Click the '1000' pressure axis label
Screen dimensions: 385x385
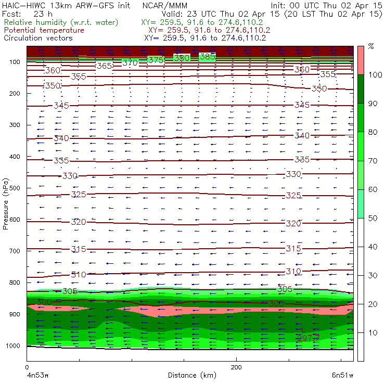click(x=12, y=346)
